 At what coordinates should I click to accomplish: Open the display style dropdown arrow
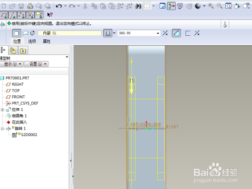coord(204,6)
